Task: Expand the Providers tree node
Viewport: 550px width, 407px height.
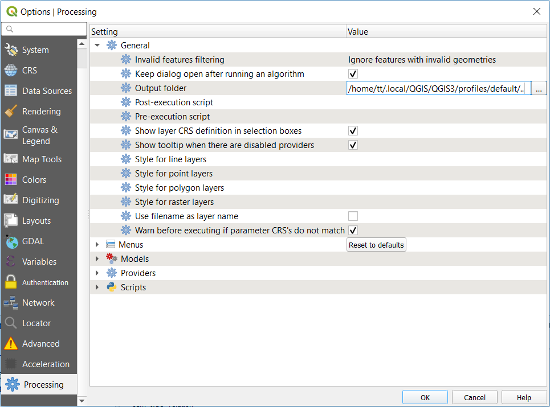Action: coord(97,273)
